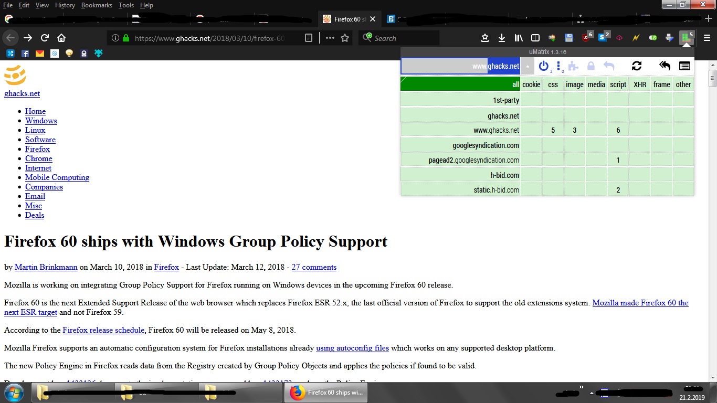Block cookies for www.ghacks.net
Viewport: 717px width, 403px height.
531,130
